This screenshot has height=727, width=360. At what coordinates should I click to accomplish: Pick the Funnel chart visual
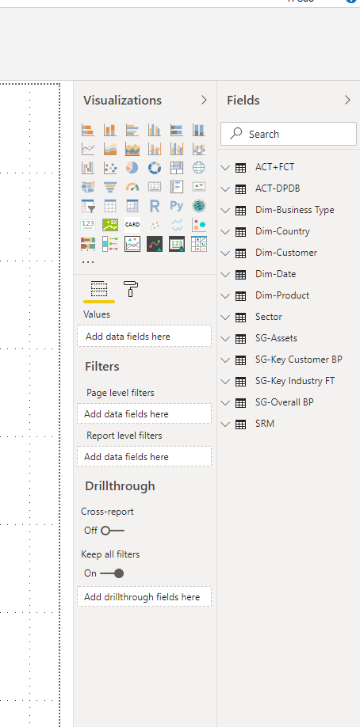110,187
